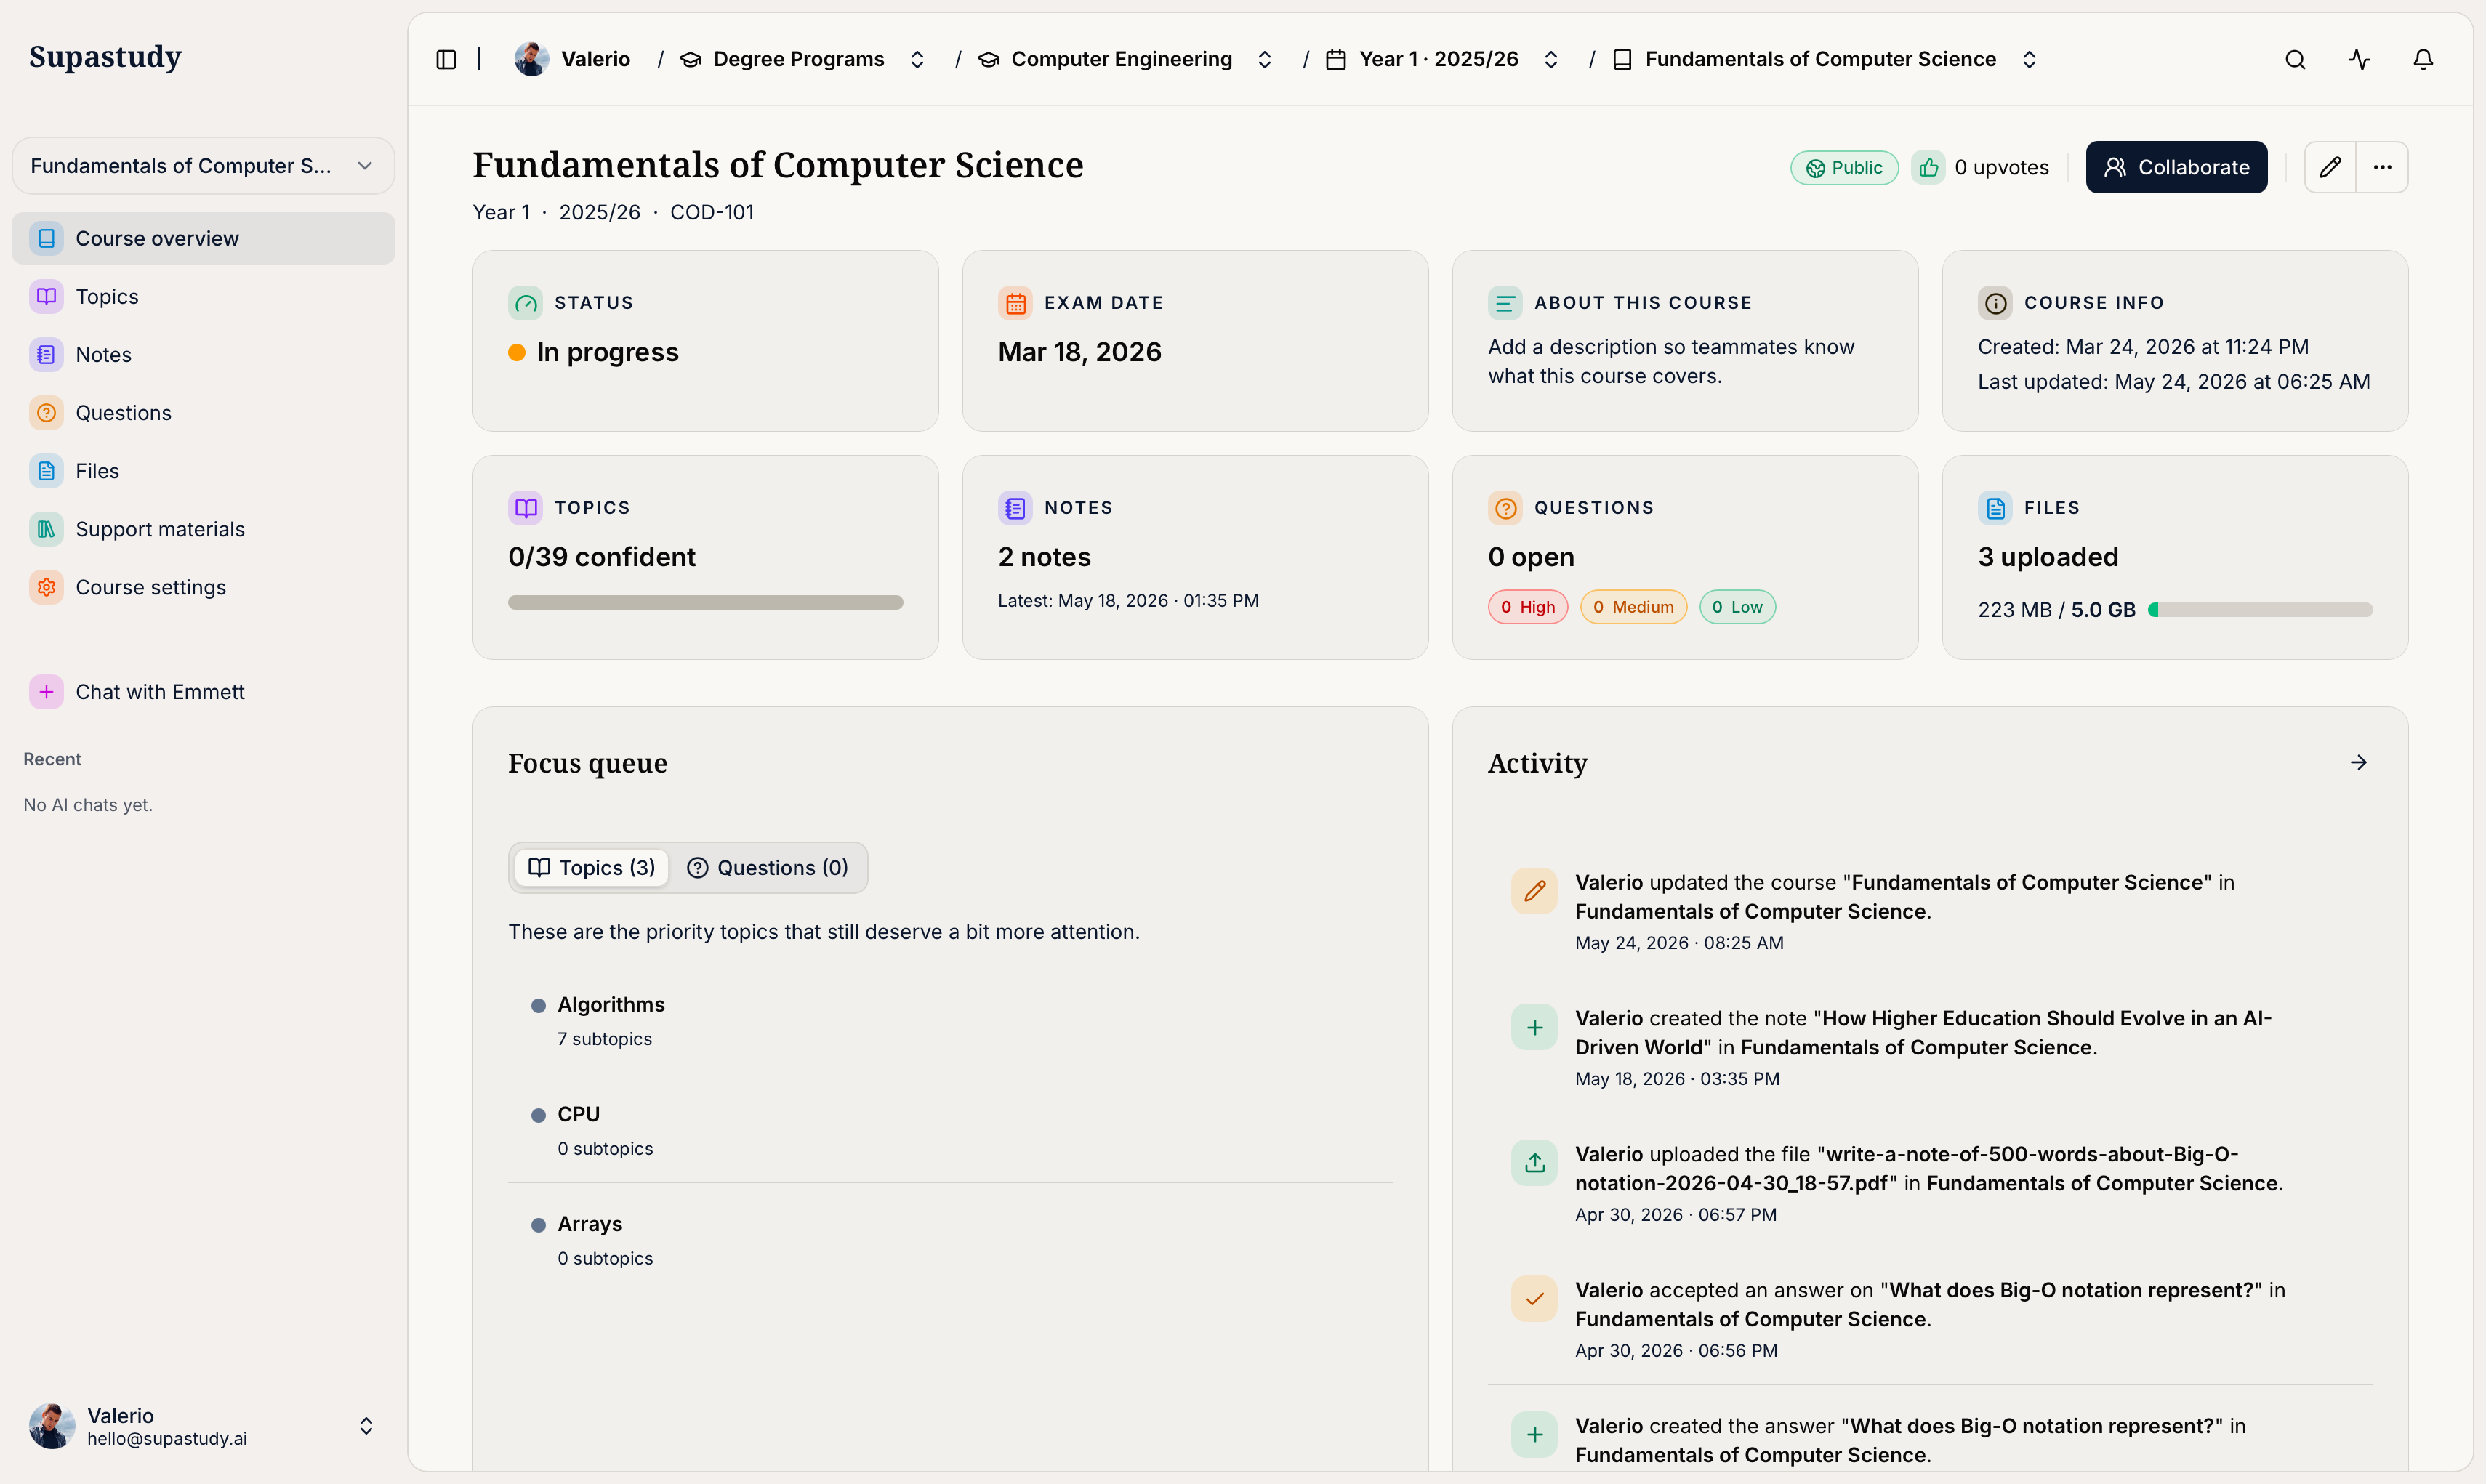Screen dimensions: 2486x1484
Task: Click the 0 High priority badge
Action: point(1528,607)
